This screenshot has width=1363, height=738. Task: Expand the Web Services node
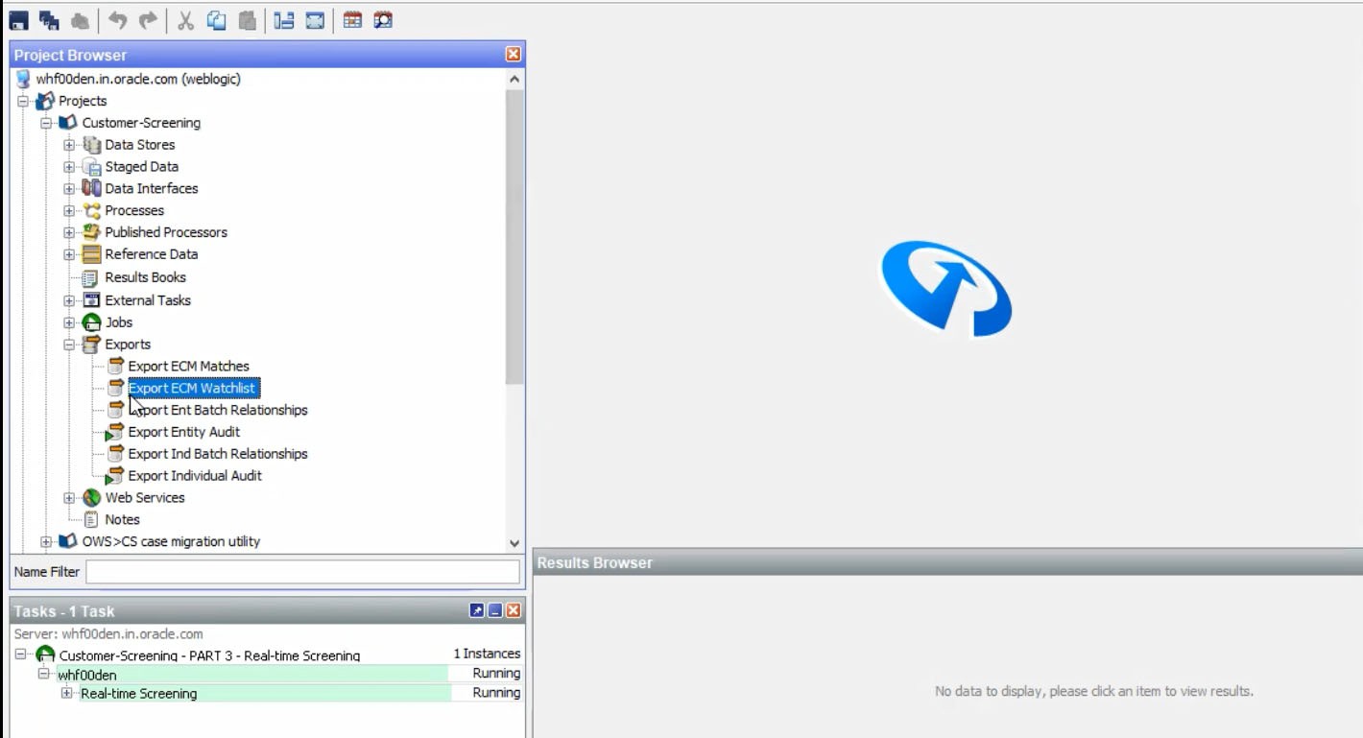tap(69, 498)
